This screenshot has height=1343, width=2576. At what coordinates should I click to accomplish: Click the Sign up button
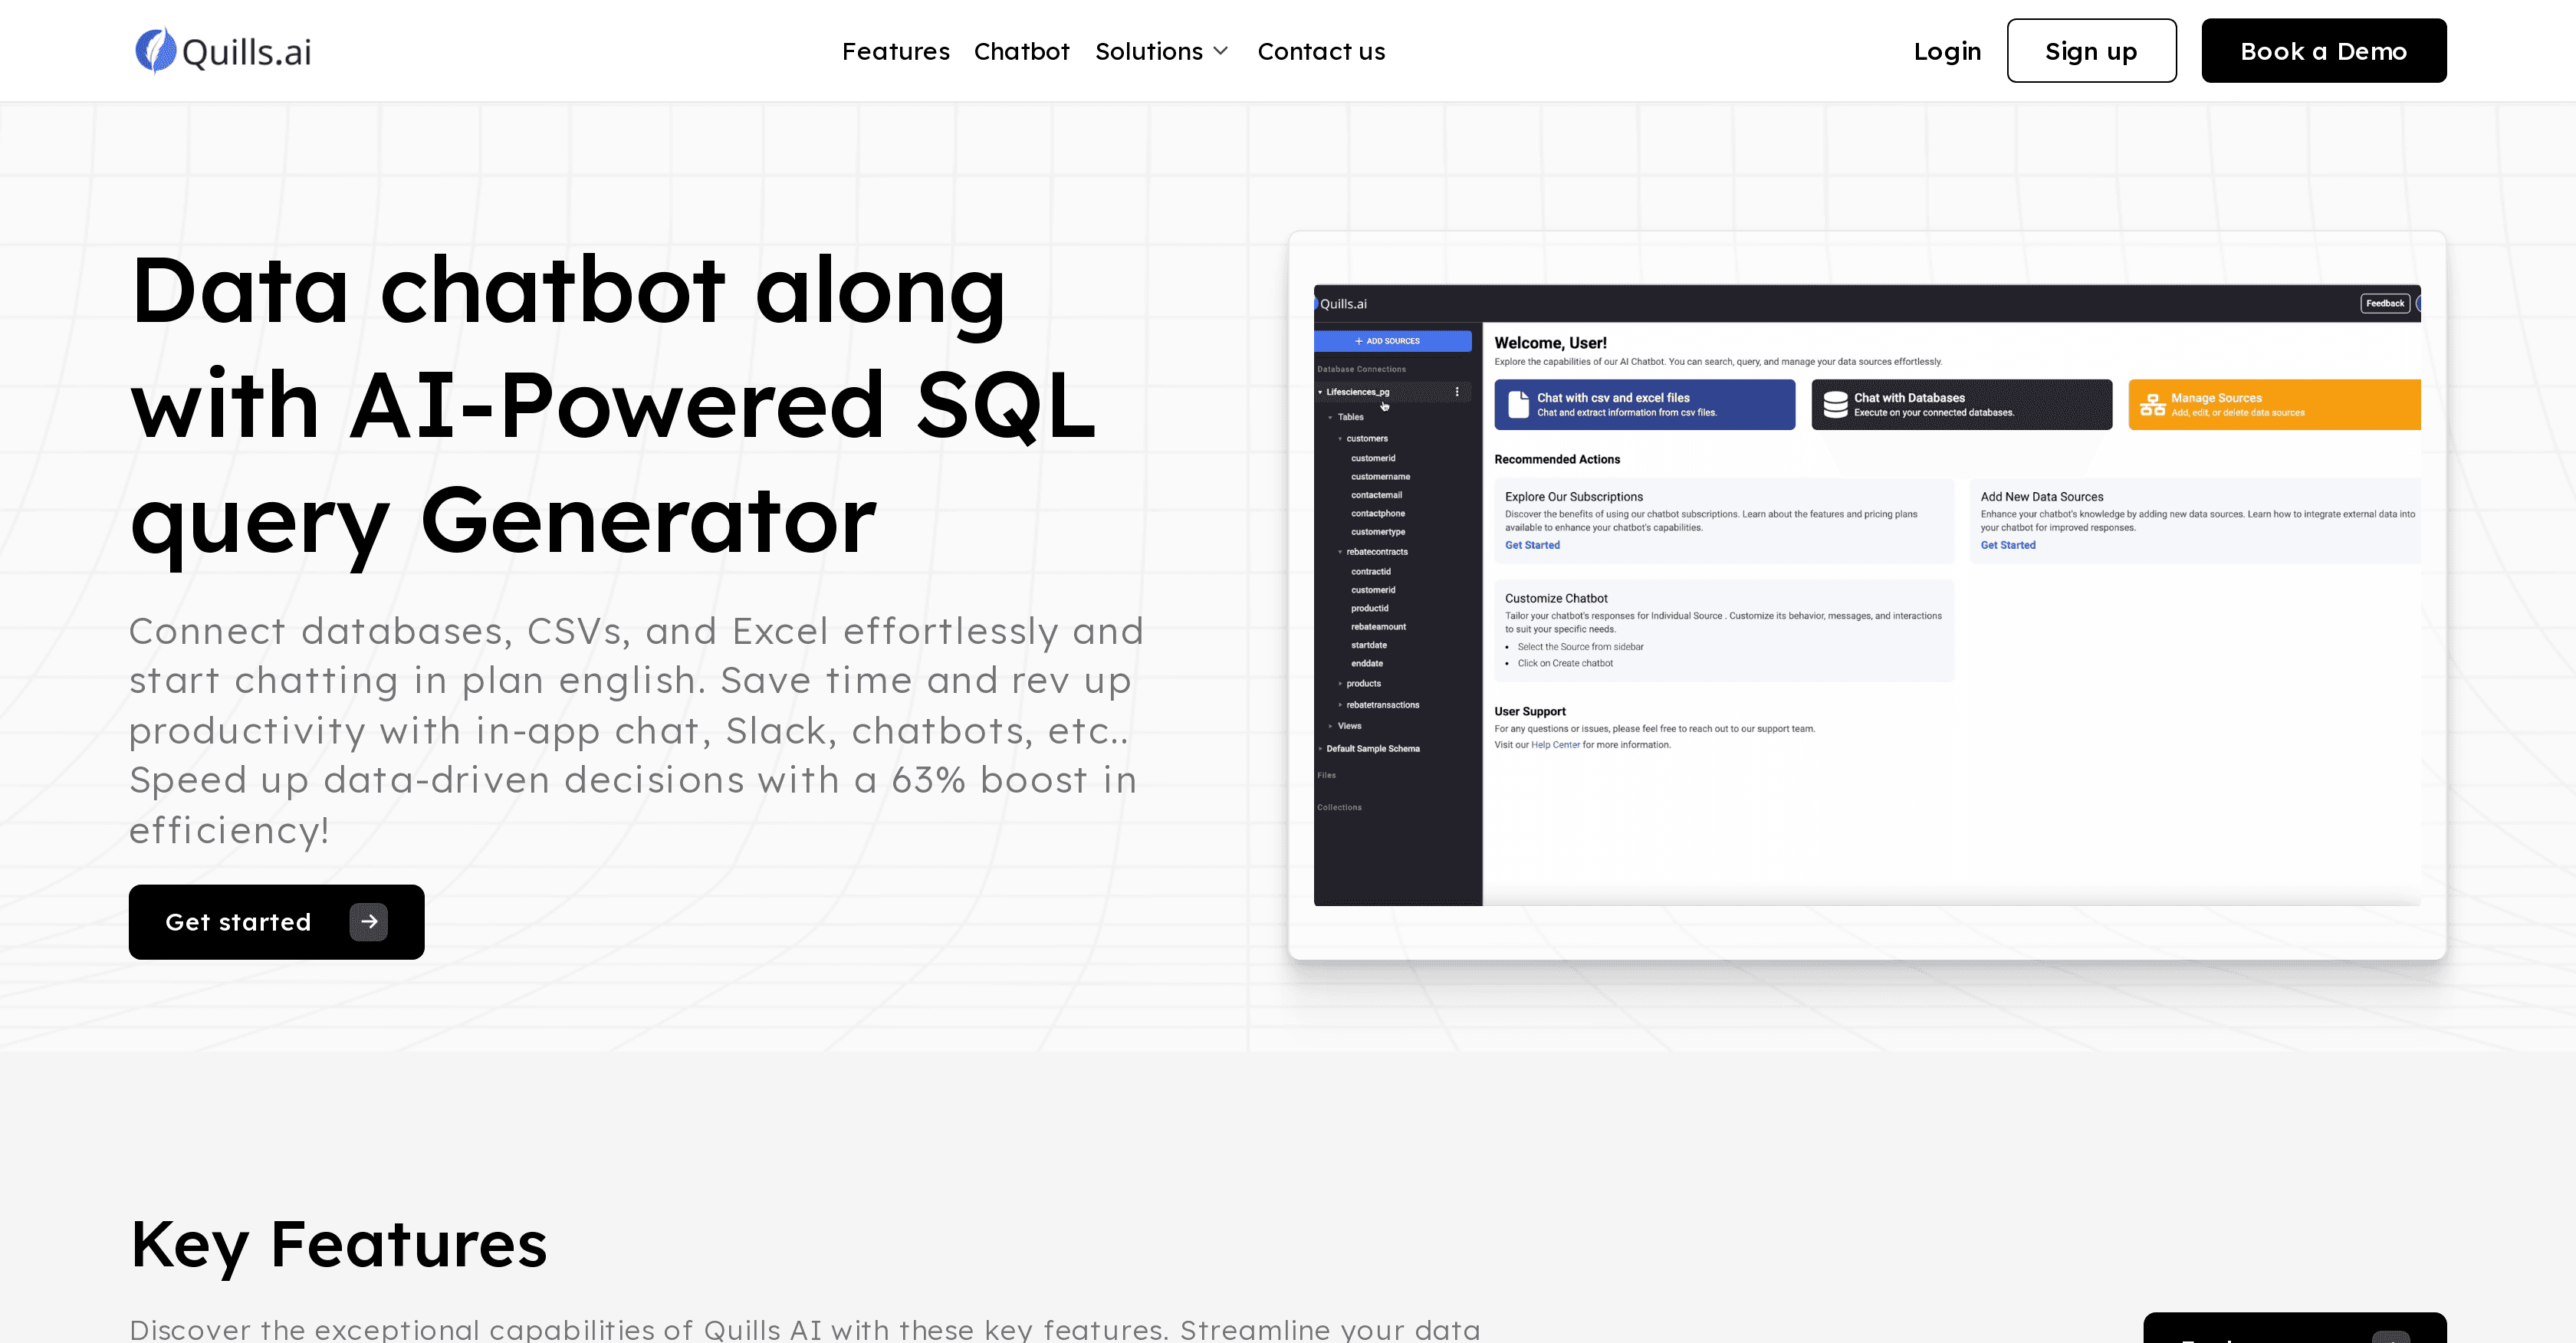tap(2090, 51)
